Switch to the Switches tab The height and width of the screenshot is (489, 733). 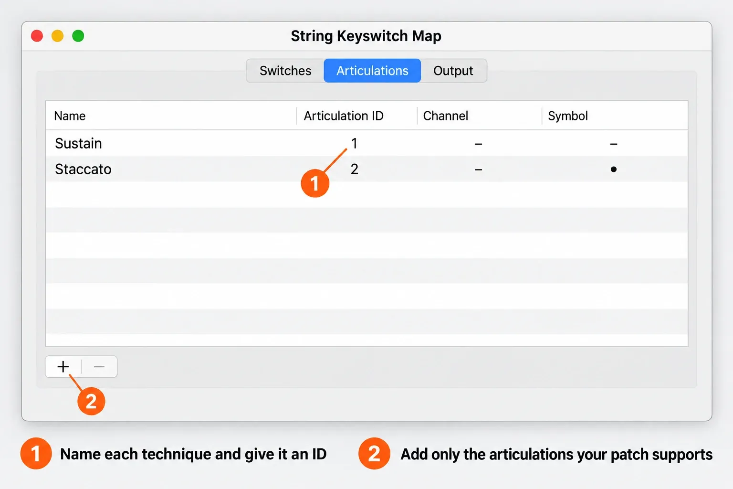point(285,71)
